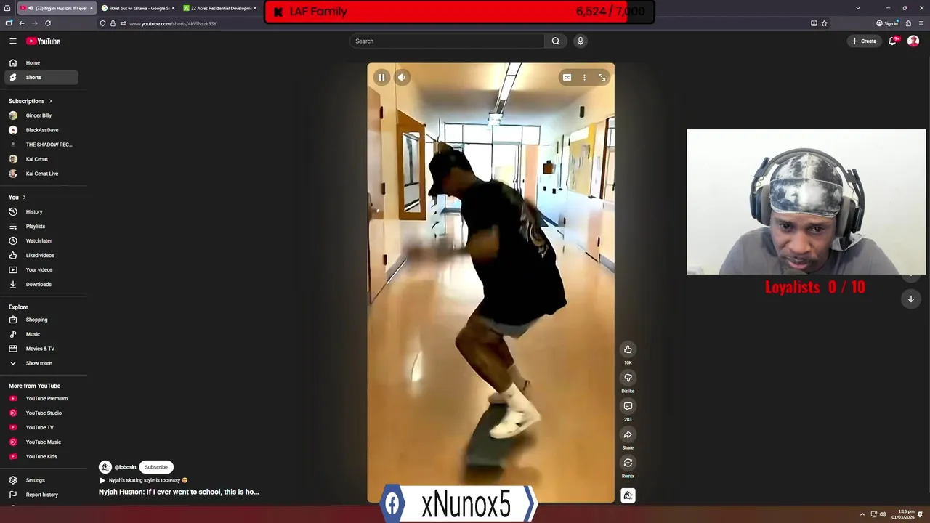Open the browser application menu
The image size is (930, 523).
click(921, 23)
